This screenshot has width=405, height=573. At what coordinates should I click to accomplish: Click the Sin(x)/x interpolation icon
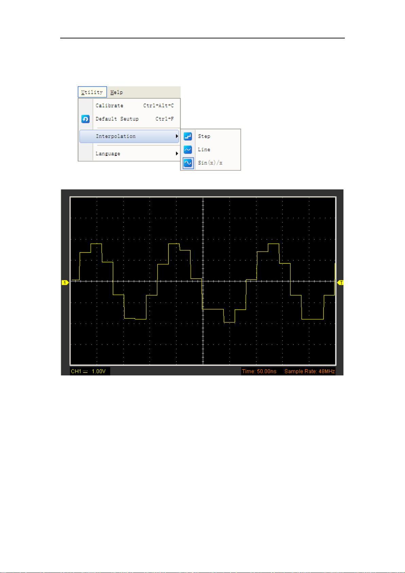pyautogui.click(x=188, y=163)
